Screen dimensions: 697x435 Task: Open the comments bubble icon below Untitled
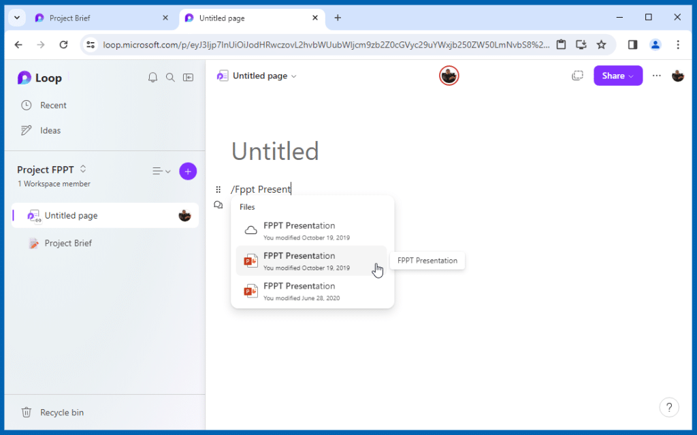pyautogui.click(x=218, y=205)
